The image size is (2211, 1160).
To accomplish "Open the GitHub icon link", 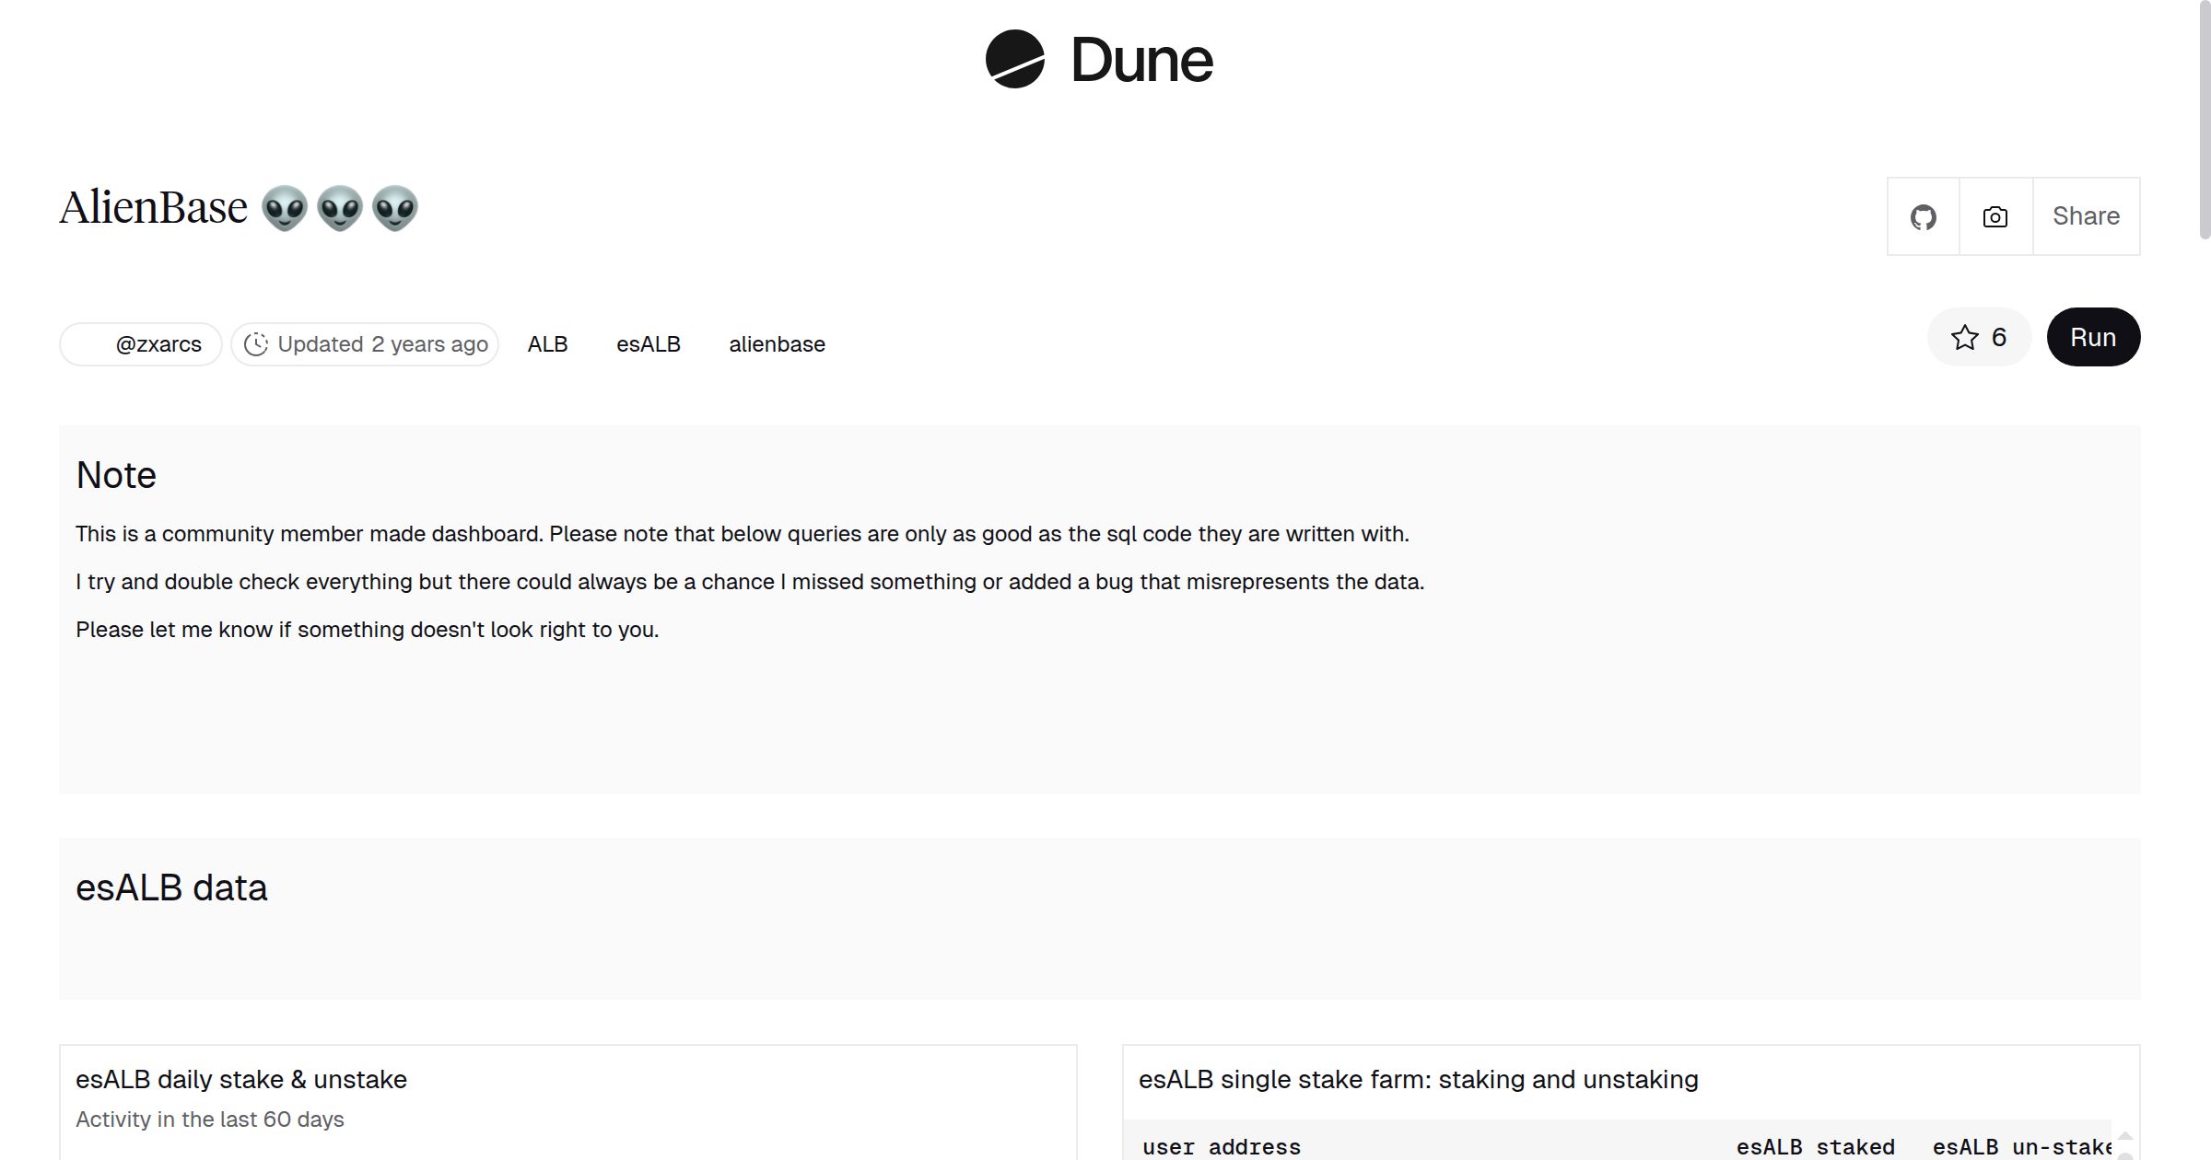I will [x=1923, y=217].
